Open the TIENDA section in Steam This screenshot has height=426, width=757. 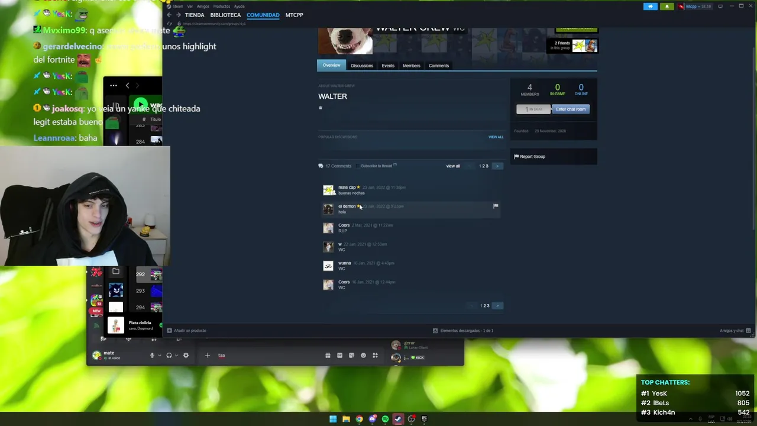coord(195,15)
